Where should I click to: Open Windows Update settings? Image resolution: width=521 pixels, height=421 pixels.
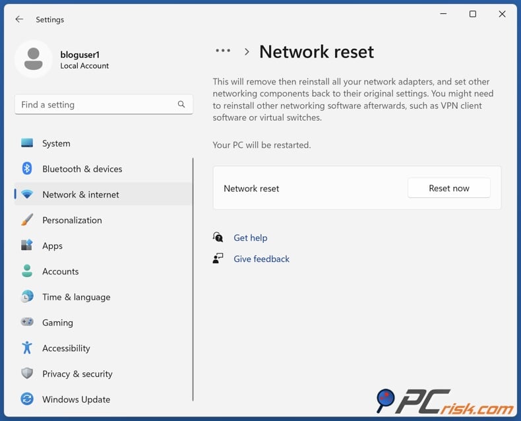pos(103,399)
